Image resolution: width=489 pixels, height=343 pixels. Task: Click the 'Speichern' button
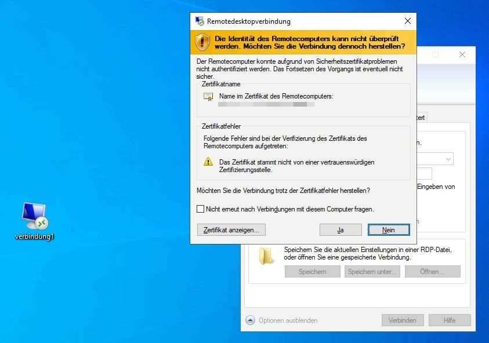pyautogui.click(x=312, y=271)
